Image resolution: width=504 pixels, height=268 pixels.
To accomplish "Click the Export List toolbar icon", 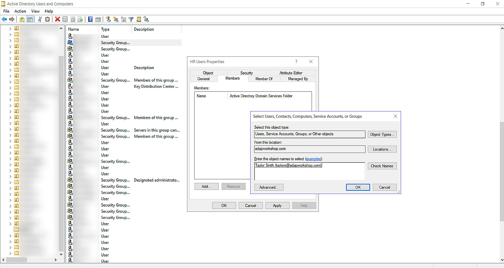I will 80,19.
